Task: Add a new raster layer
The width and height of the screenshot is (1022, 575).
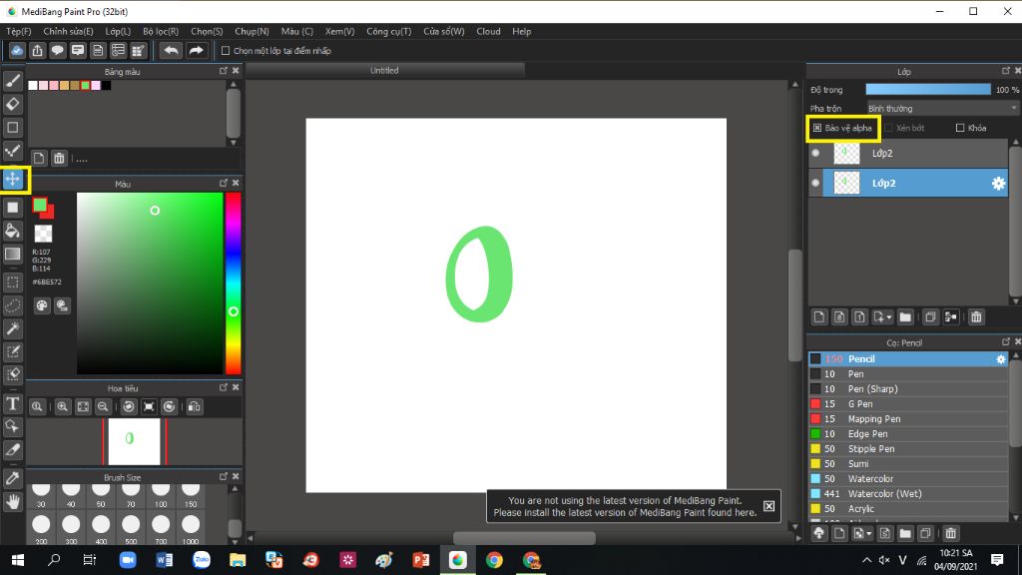Action: (x=819, y=317)
